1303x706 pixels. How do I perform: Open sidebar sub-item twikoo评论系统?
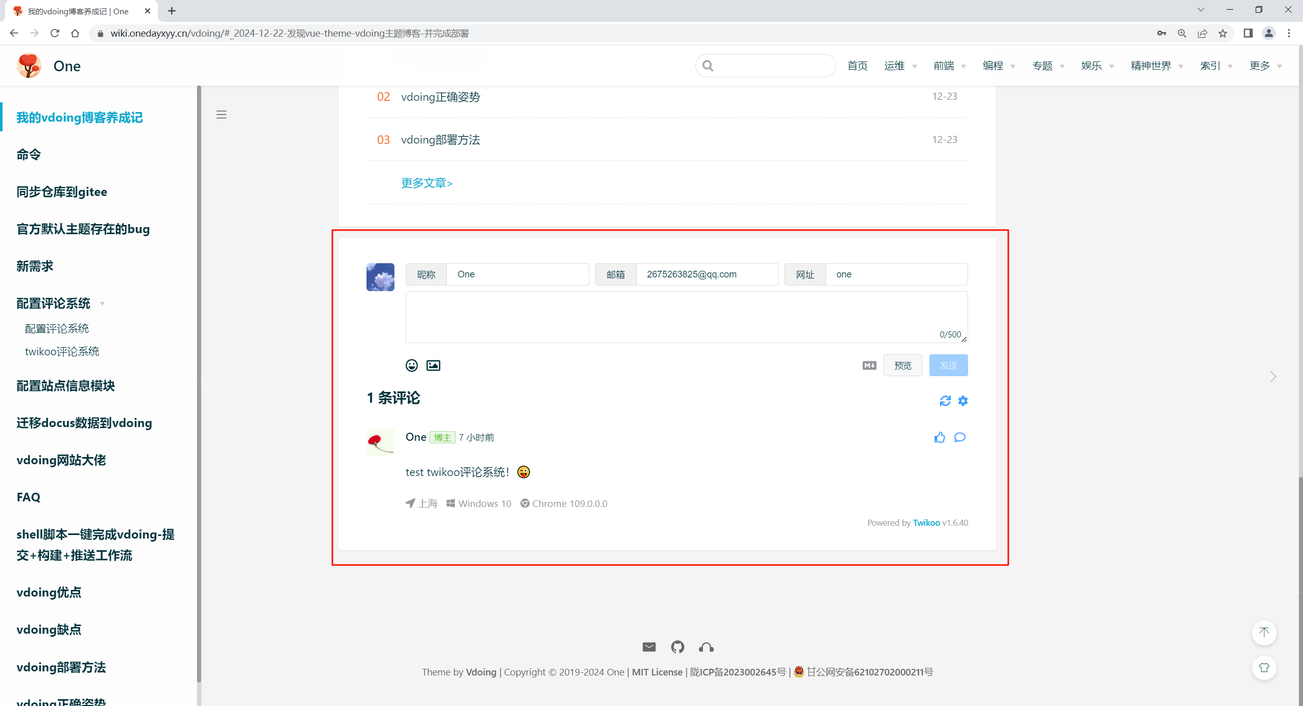point(62,352)
